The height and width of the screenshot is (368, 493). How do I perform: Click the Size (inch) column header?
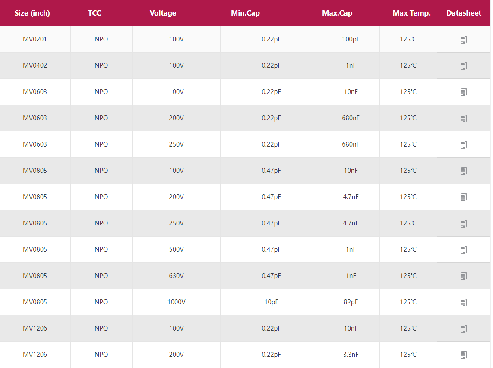coord(32,13)
